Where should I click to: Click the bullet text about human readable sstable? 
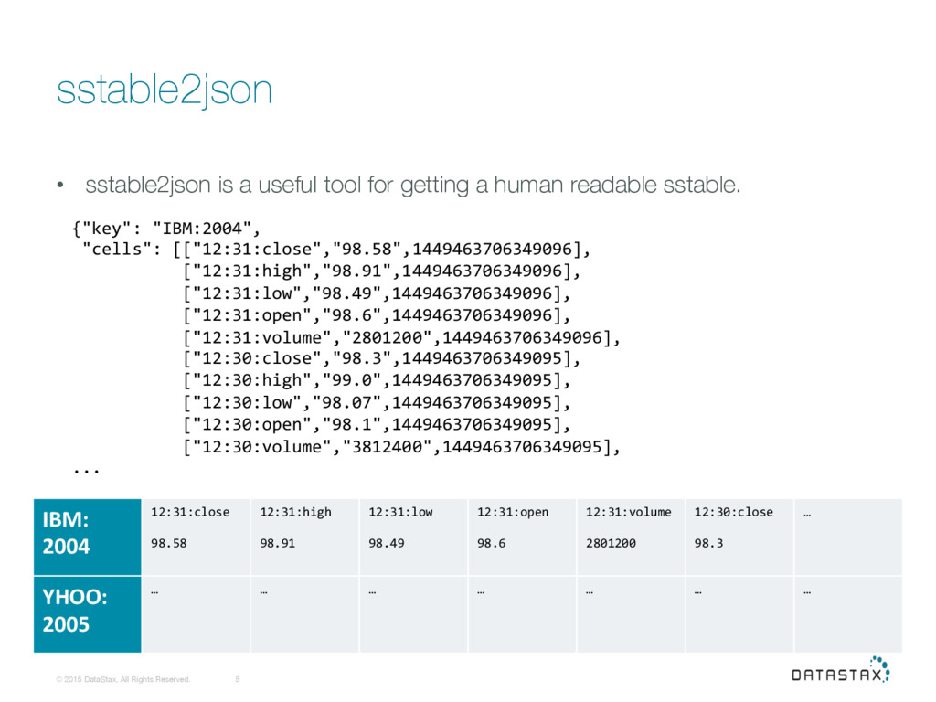pos(412,185)
